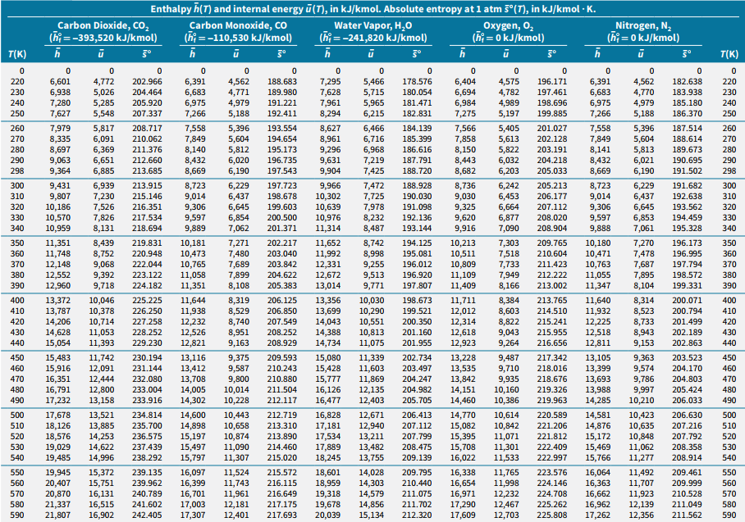Select nitrogen entropy value 191.502
This screenshot has height=522, width=745.
click(687, 170)
